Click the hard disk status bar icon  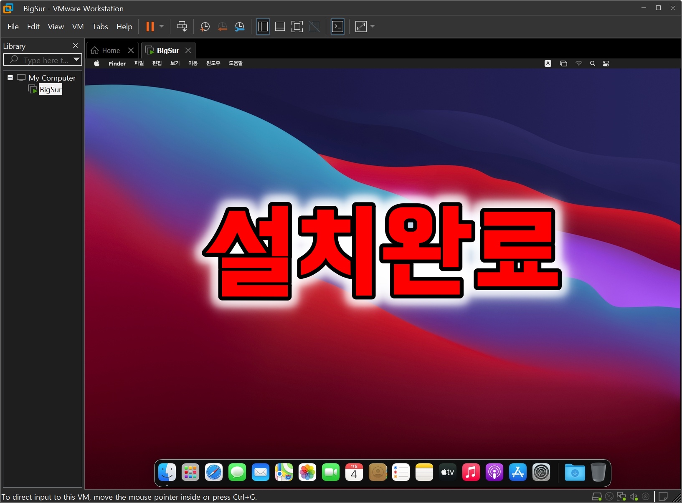coord(597,497)
